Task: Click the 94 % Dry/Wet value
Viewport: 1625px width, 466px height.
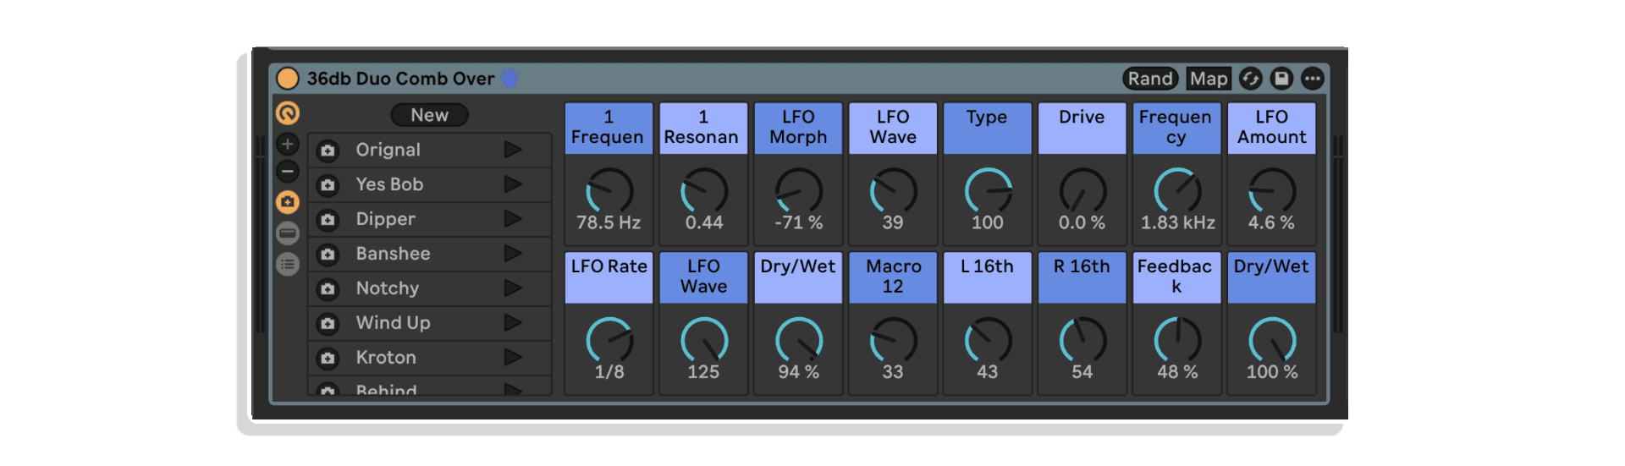Action: 798,372
